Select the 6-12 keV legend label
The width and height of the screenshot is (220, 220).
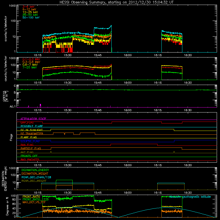point(29,9)
